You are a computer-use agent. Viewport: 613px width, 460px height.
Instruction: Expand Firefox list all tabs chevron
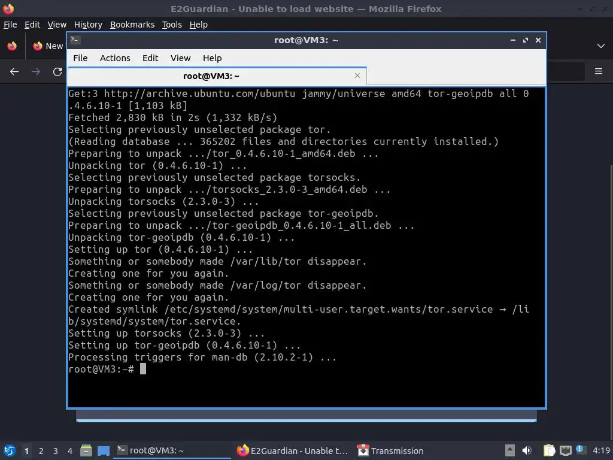pos(601,46)
